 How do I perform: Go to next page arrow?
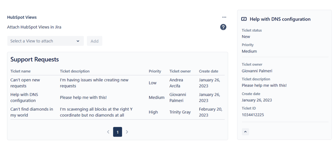click(x=127, y=132)
